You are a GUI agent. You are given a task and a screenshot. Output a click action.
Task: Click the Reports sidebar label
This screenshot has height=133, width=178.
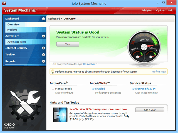(10, 61)
